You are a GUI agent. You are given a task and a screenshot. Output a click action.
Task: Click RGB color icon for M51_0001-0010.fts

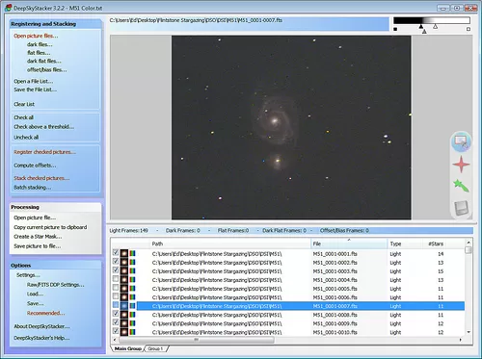[x=132, y=332]
